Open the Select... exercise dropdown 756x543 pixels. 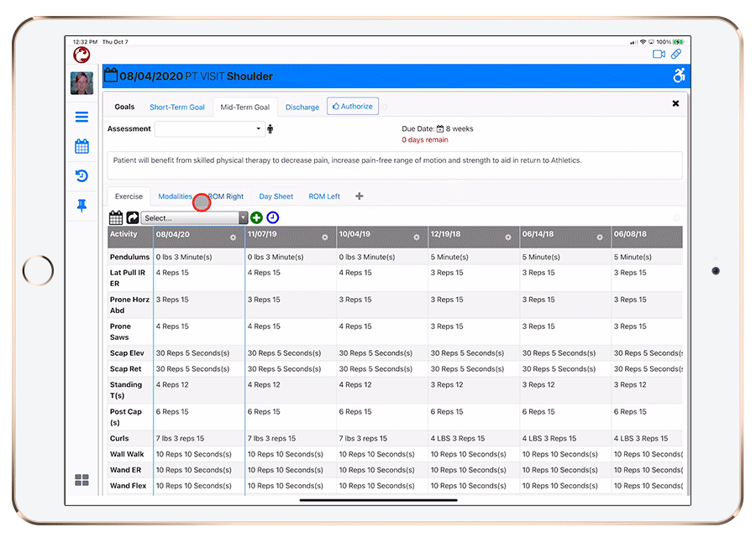click(x=194, y=217)
